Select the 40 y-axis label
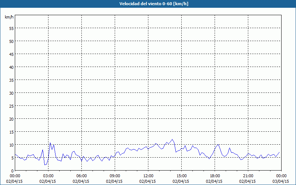The image size is (296, 185). click(11, 67)
